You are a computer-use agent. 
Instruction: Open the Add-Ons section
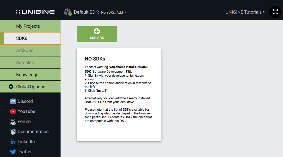point(25,50)
